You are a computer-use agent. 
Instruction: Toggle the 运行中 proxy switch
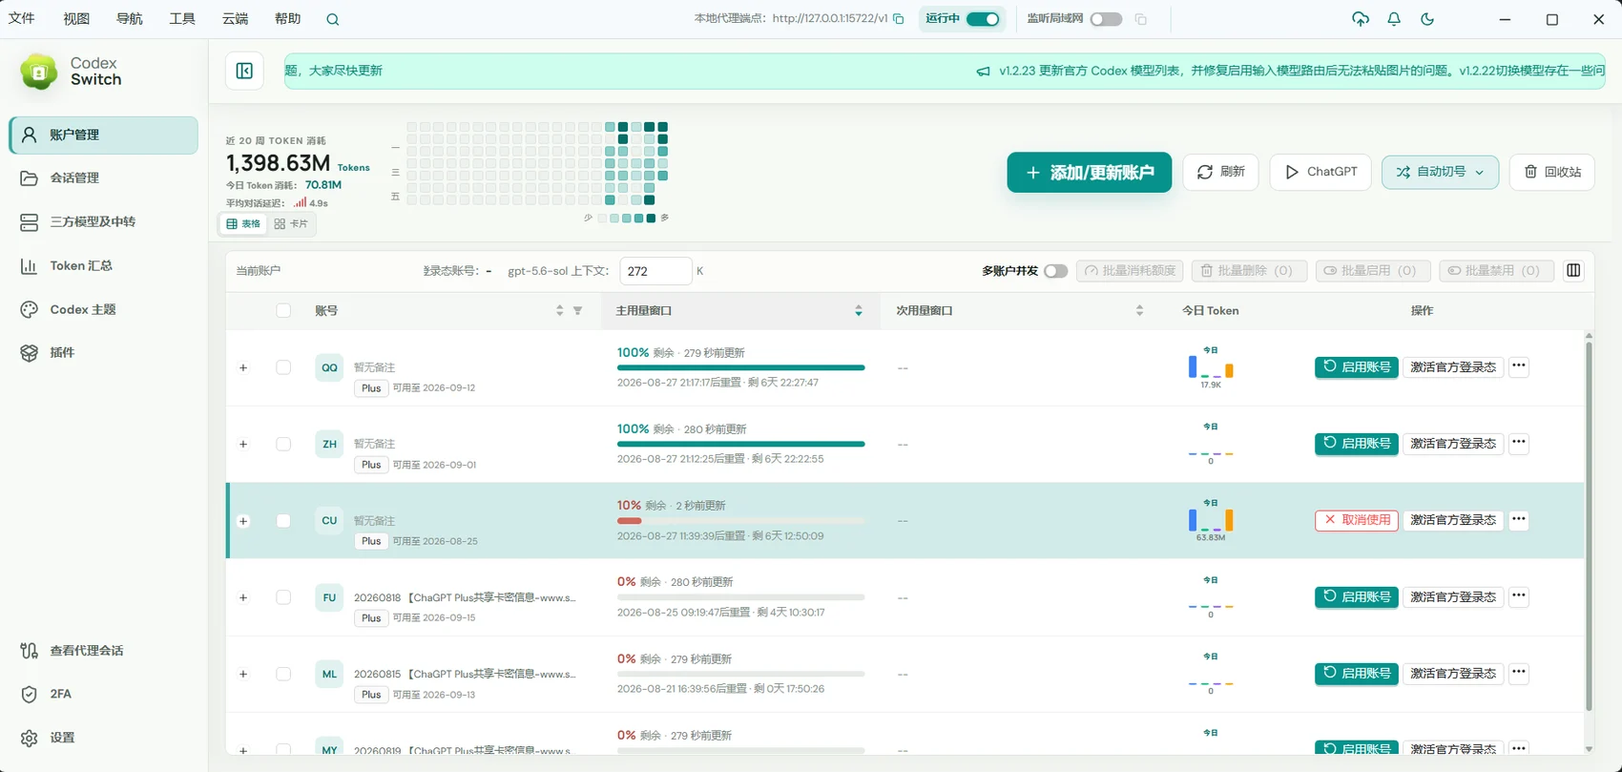pos(983,19)
